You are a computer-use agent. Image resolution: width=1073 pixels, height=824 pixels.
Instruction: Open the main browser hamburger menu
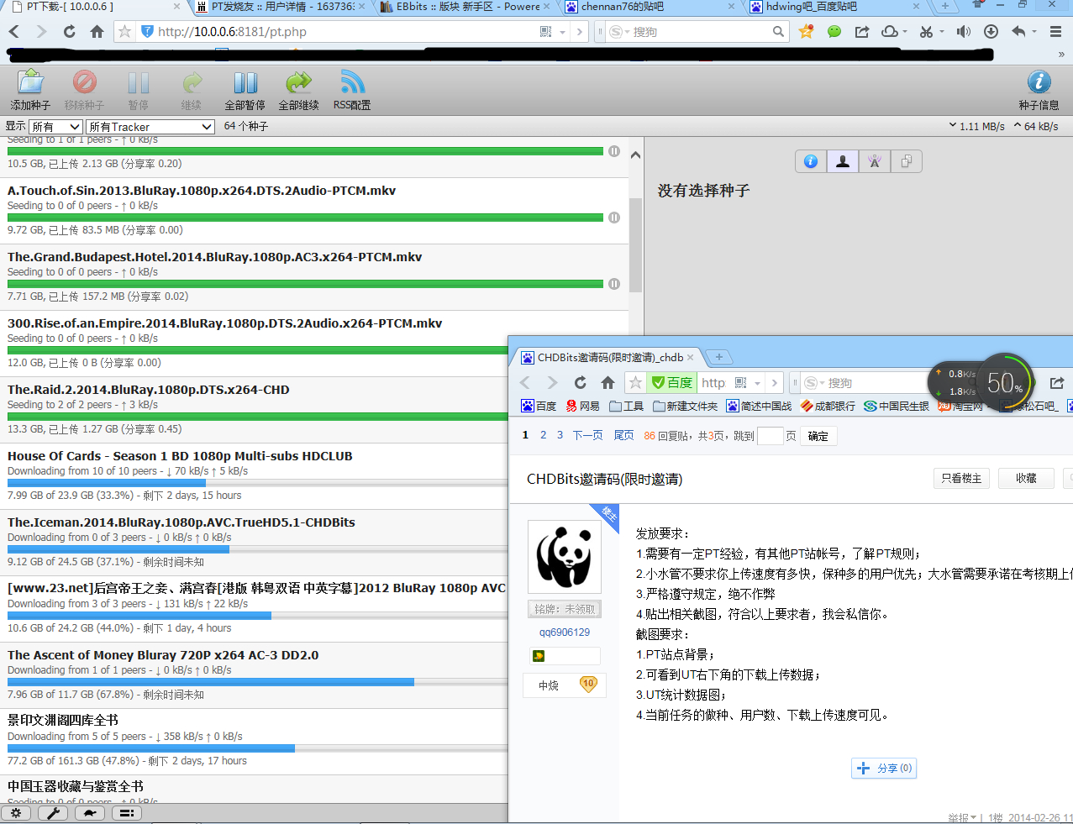pyautogui.click(x=1056, y=32)
